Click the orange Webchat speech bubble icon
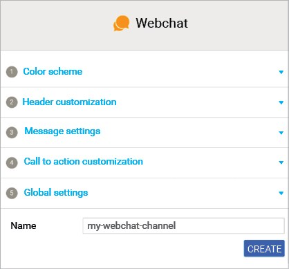Screen dimensions: 289x269 pyautogui.click(x=121, y=23)
